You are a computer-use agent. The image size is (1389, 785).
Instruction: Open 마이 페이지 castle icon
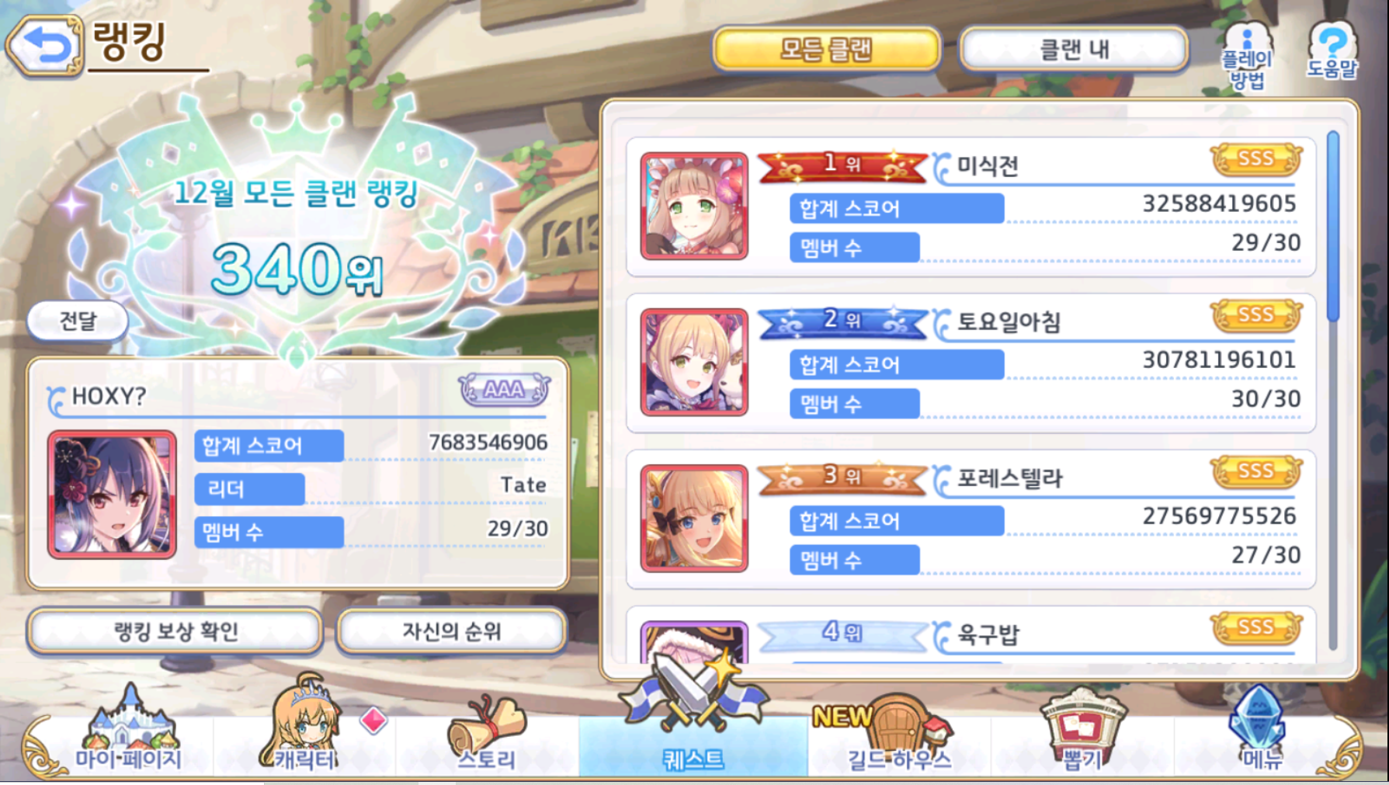tap(129, 728)
